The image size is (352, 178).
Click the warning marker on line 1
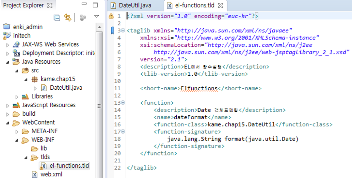point(111,16)
